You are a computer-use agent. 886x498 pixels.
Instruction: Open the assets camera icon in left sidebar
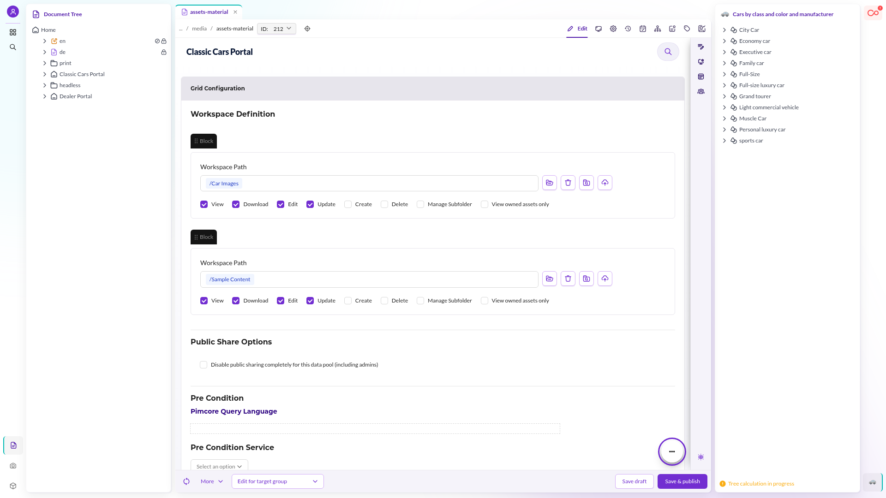point(13,466)
